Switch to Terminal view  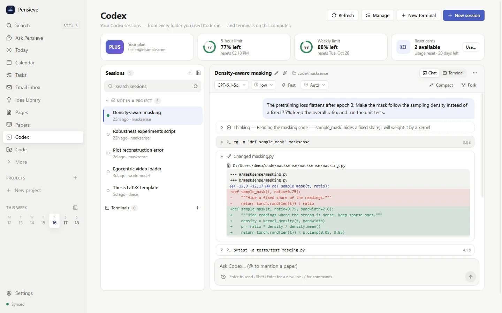(453, 73)
